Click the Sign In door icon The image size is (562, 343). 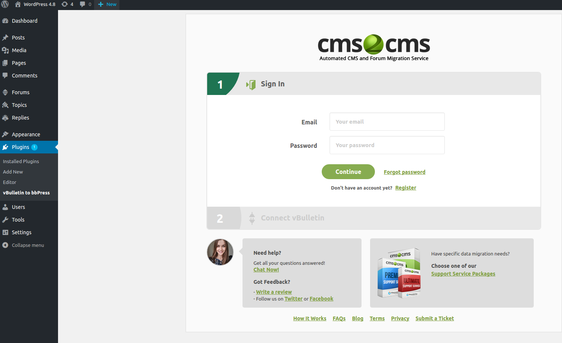click(251, 85)
